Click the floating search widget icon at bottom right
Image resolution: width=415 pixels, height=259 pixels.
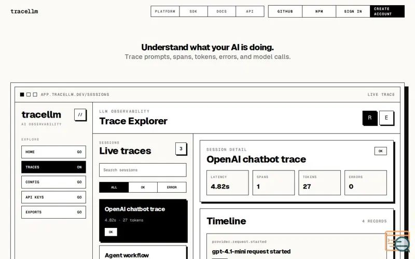(397, 241)
